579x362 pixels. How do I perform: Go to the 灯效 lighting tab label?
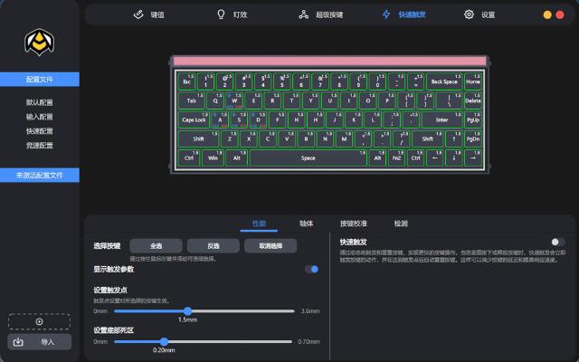240,14
